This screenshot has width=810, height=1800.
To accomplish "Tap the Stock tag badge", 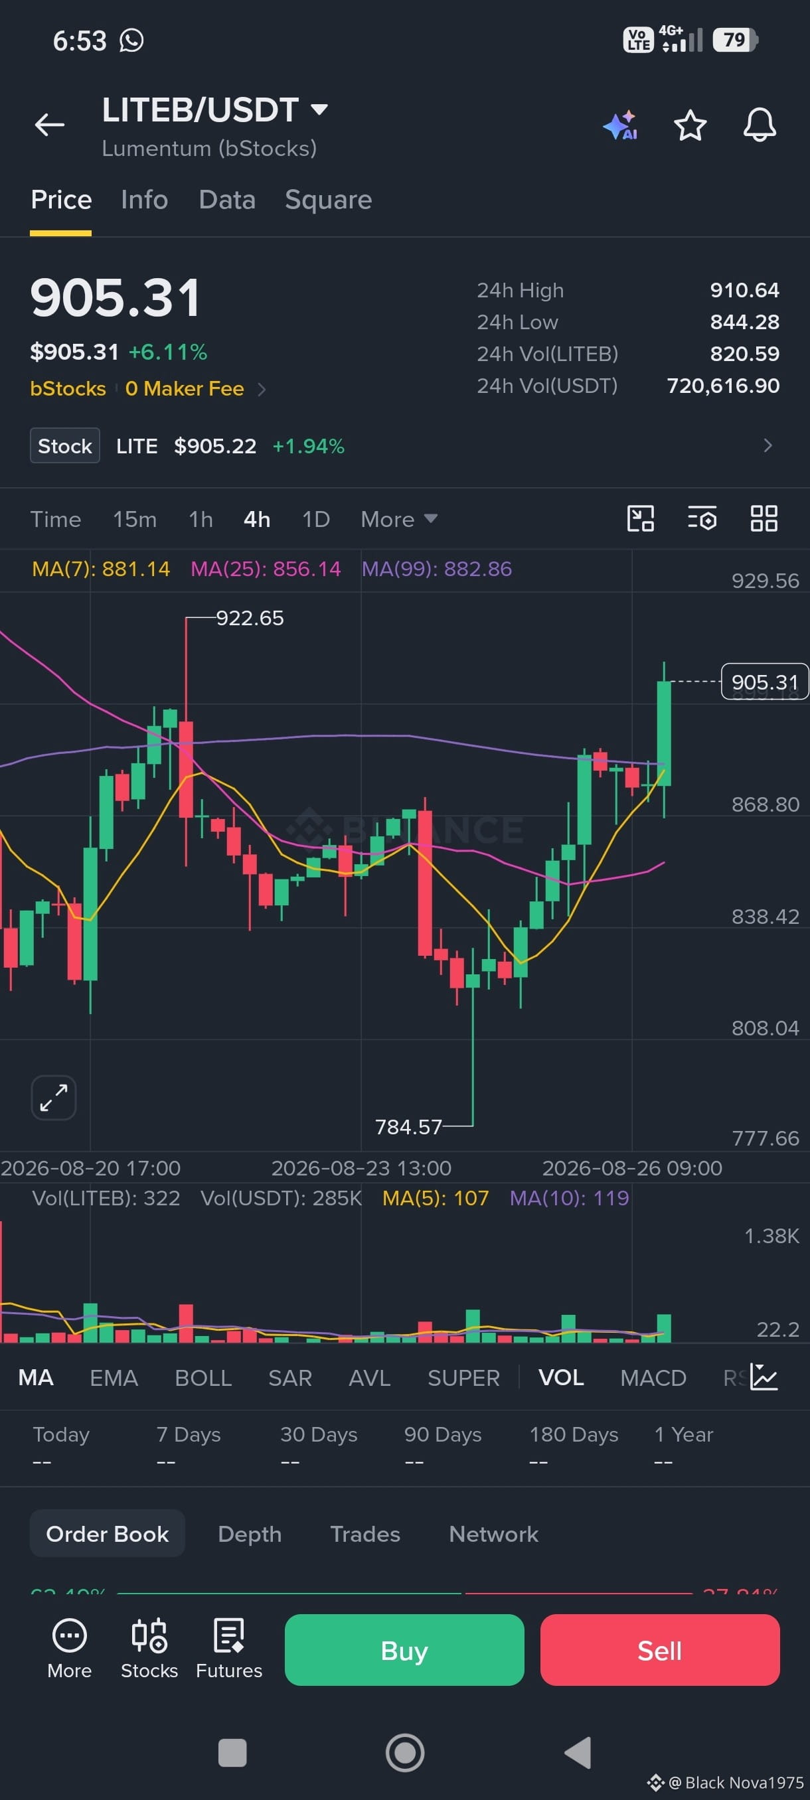I will (x=65, y=446).
